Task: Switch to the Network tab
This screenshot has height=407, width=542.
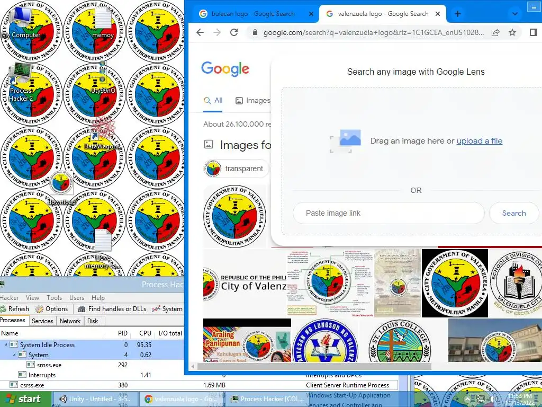Action: tap(70, 321)
